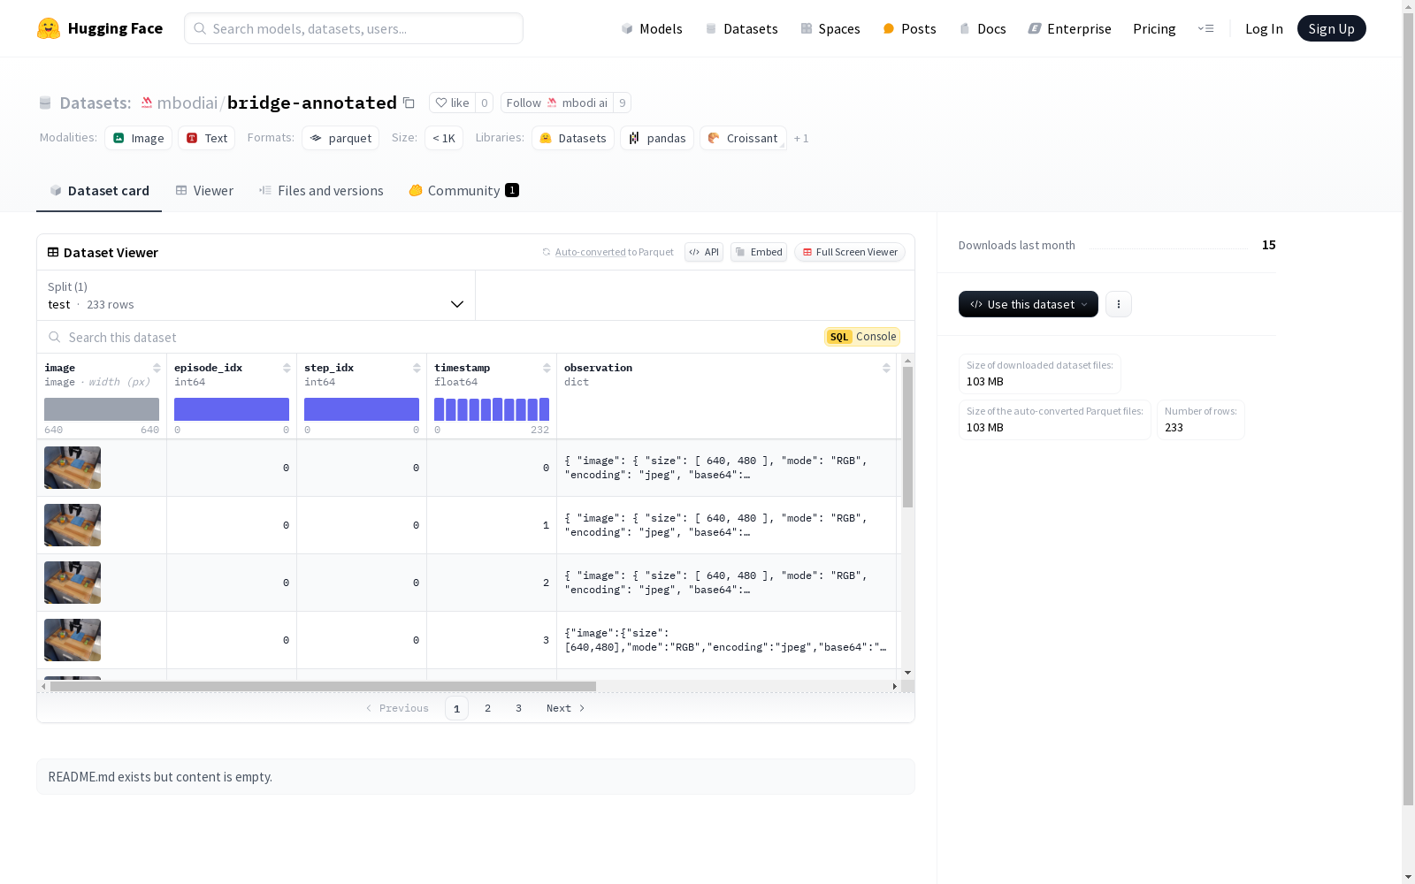The image size is (1415, 884).
Task: Click Next page link
Action: pos(565,708)
